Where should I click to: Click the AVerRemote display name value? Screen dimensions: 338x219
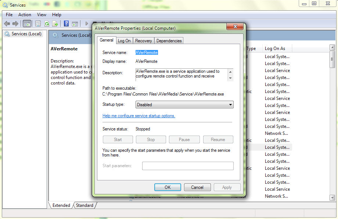pos(146,61)
